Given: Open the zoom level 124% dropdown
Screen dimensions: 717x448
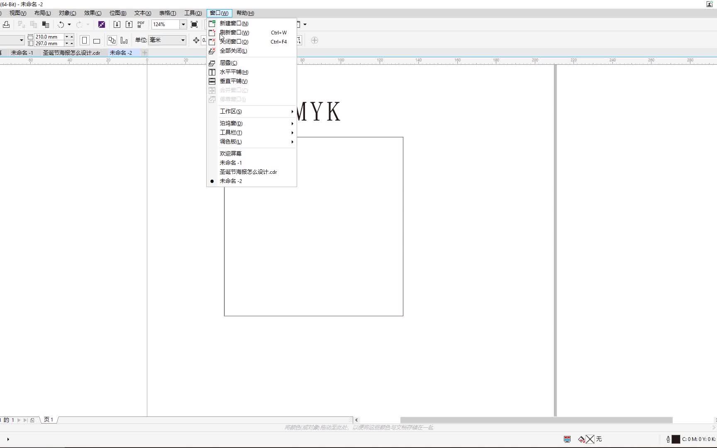Looking at the screenshot, I should [x=183, y=24].
